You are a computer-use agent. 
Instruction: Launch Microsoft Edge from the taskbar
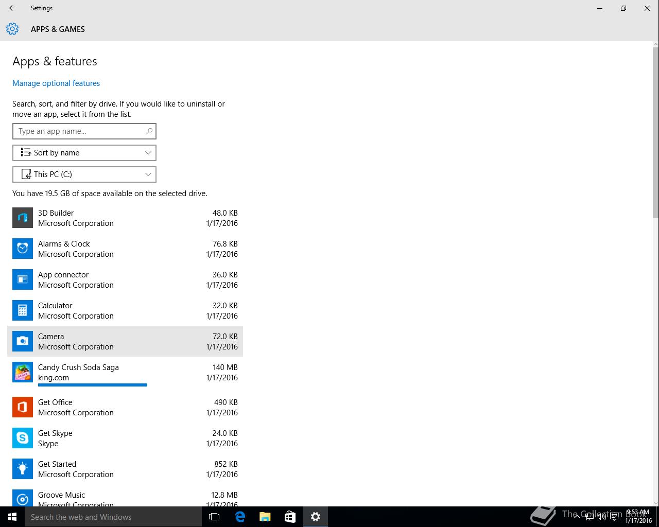[240, 517]
